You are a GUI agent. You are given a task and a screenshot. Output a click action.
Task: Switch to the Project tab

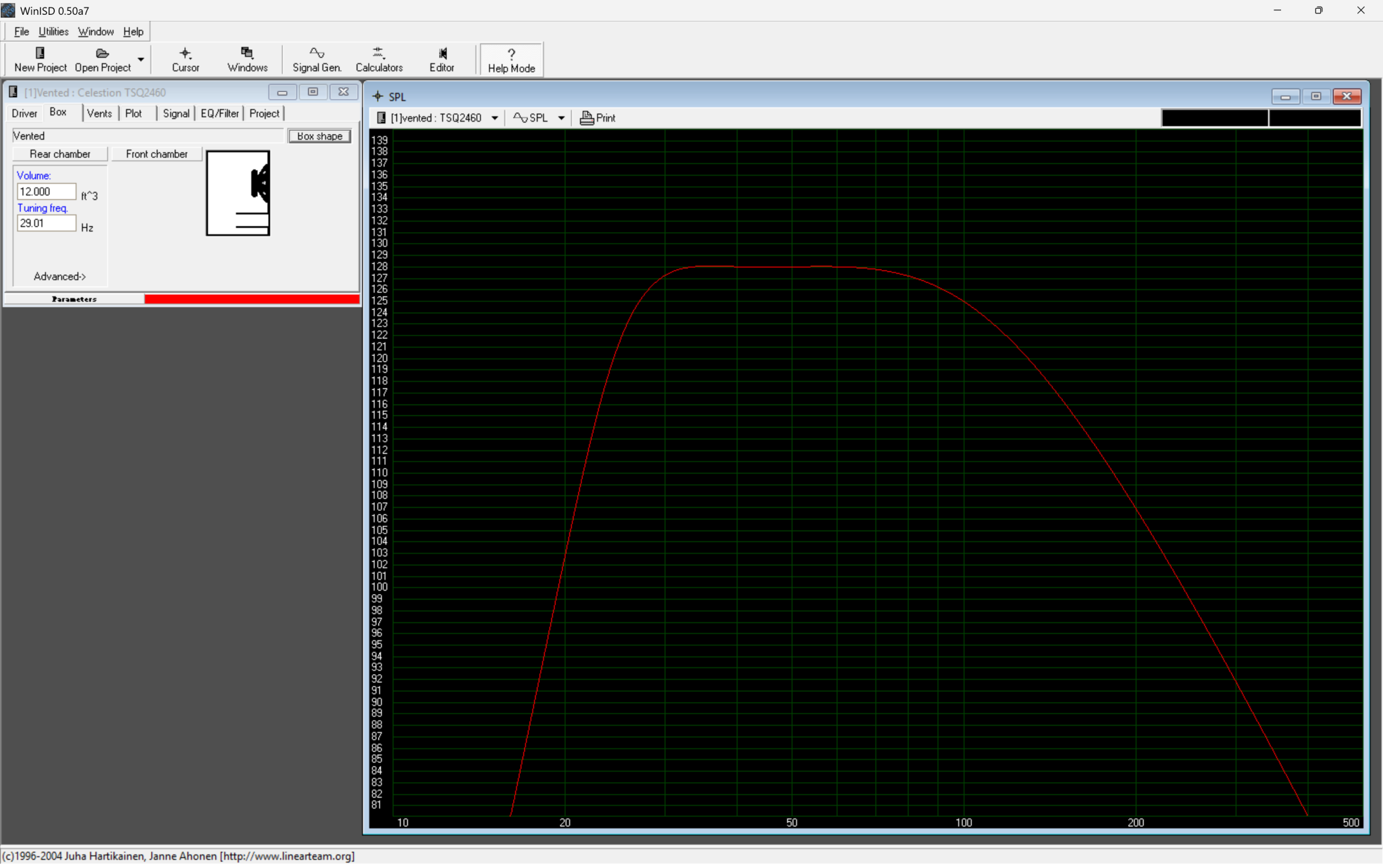tap(264, 113)
